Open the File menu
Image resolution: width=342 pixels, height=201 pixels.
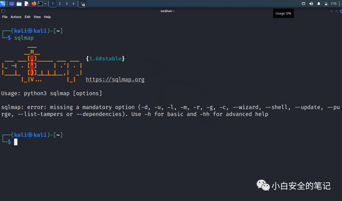tap(5, 17)
